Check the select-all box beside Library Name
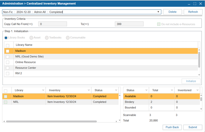 pos(8,45)
